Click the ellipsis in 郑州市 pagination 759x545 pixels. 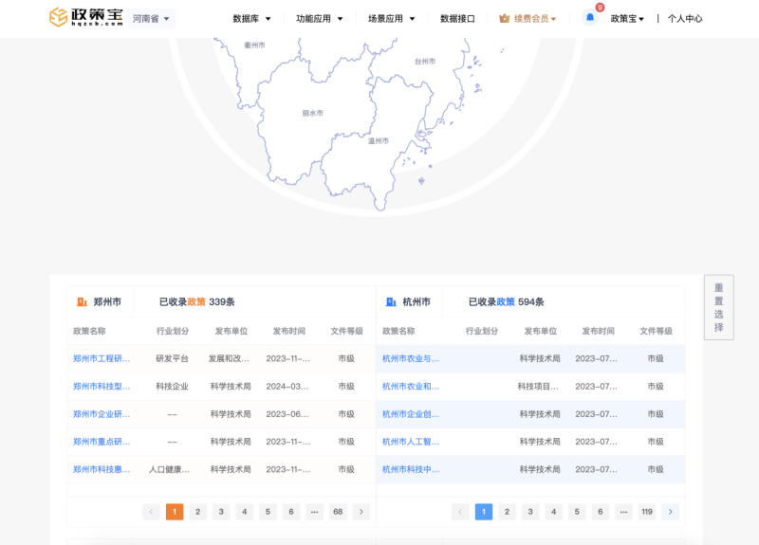coord(314,512)
